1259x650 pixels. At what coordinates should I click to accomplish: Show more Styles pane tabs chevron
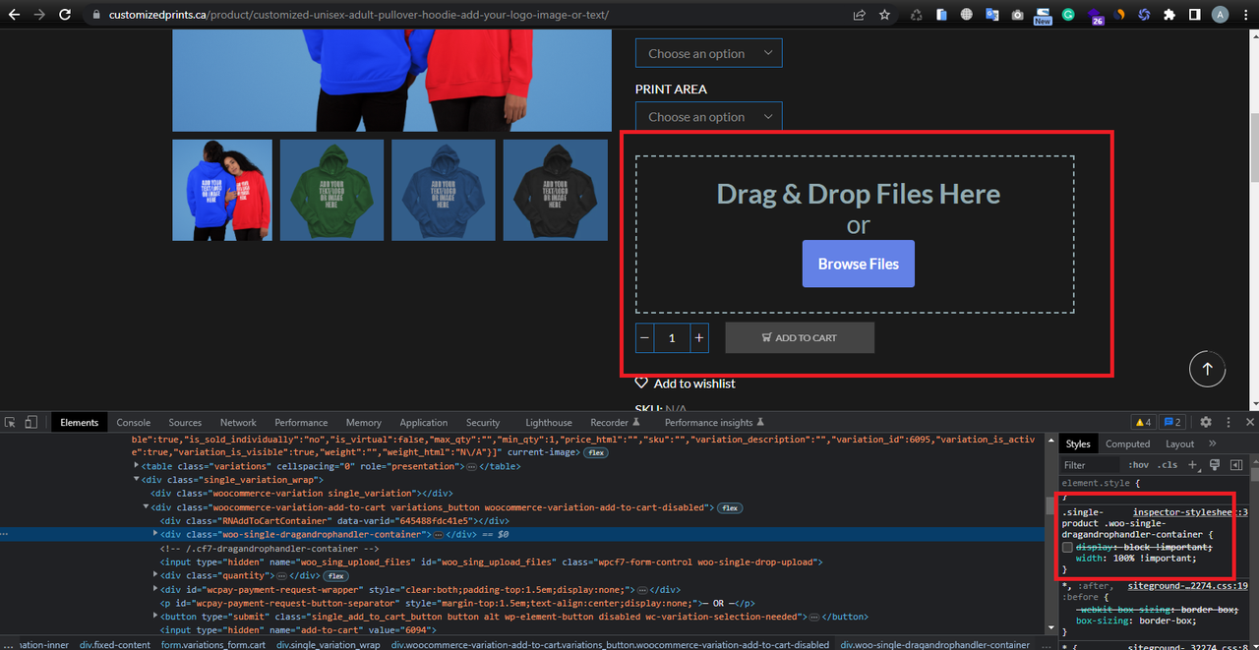pos(1213,443)
